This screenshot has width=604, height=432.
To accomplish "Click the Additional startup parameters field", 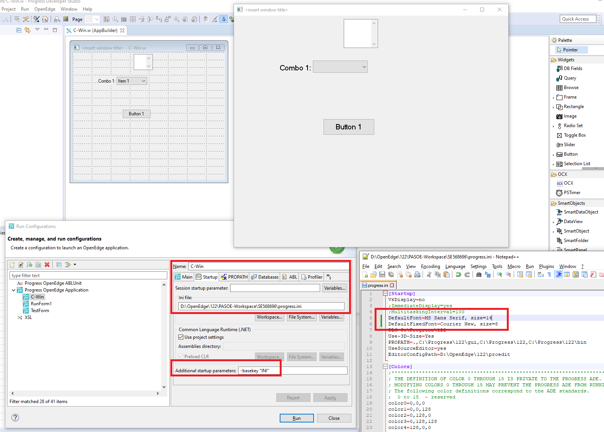I will pos(293,370).
